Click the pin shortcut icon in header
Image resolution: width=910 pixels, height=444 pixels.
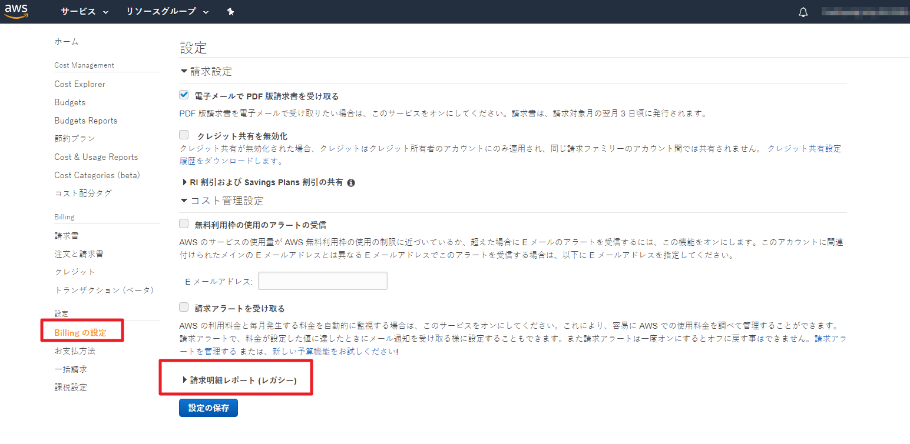[x=231, y=12]
